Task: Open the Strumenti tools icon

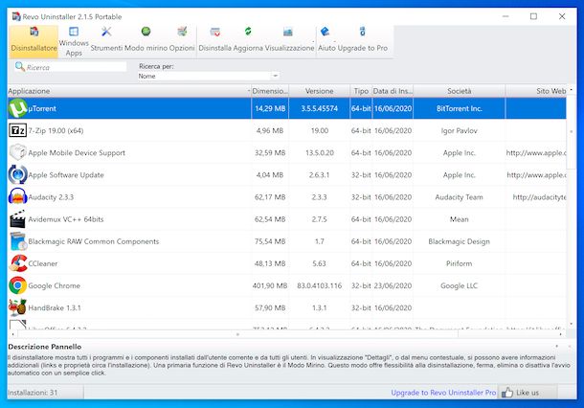Action: (x=106, y=32)
